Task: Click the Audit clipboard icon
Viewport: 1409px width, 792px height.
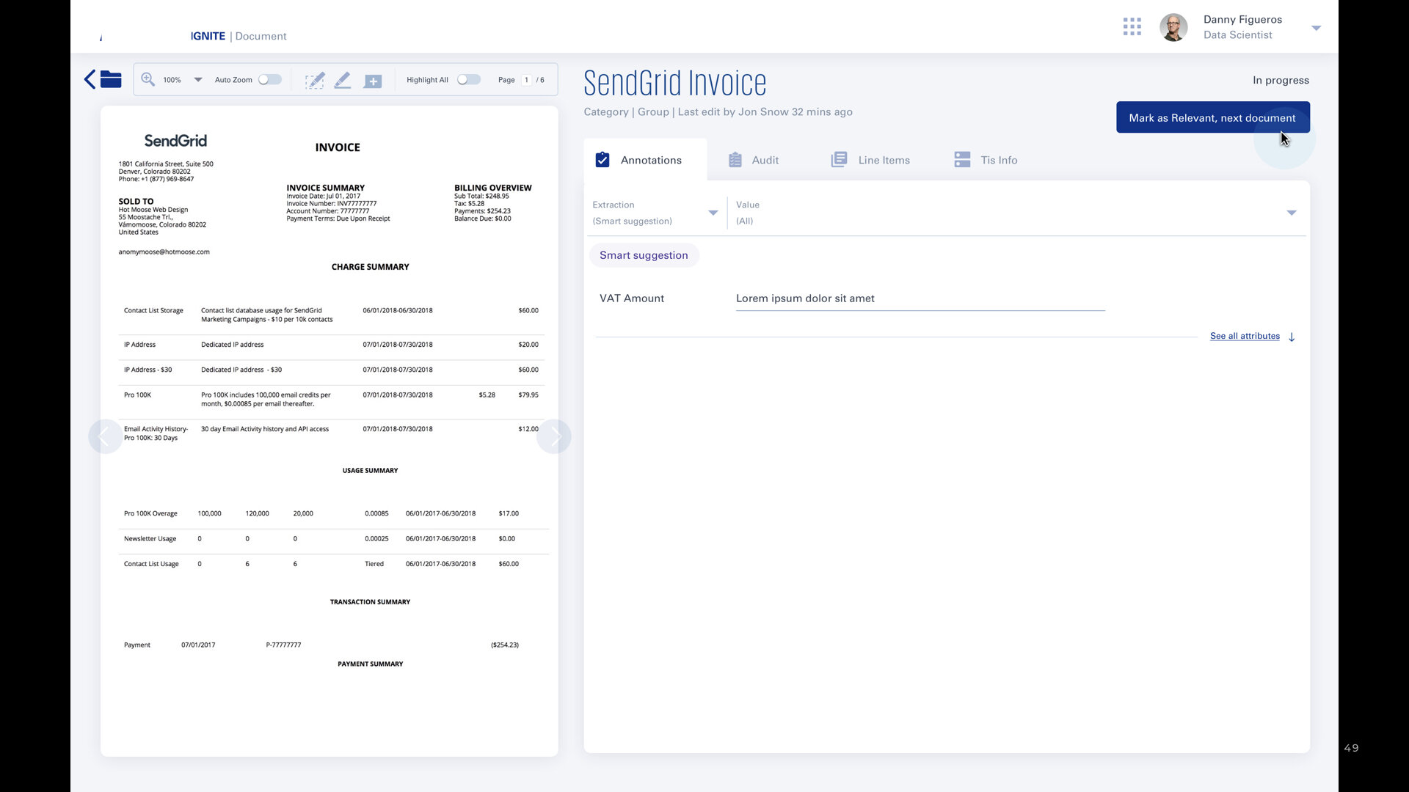Action: (x=735, y=160)
